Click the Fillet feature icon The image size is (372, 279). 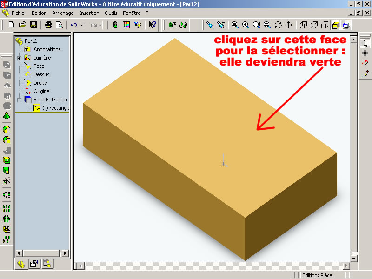(x=7, y=130)
